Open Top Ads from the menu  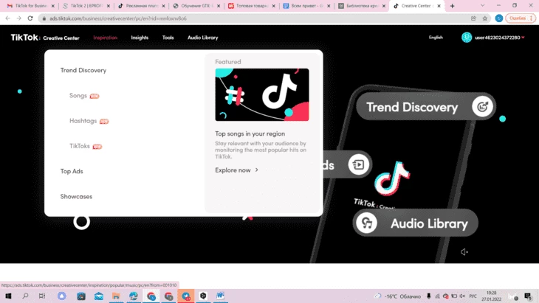(x=72, y=171)
